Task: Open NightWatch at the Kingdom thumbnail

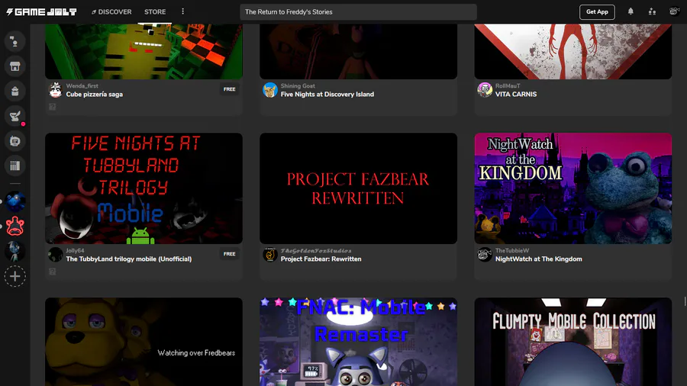Action: coord(573,188)
